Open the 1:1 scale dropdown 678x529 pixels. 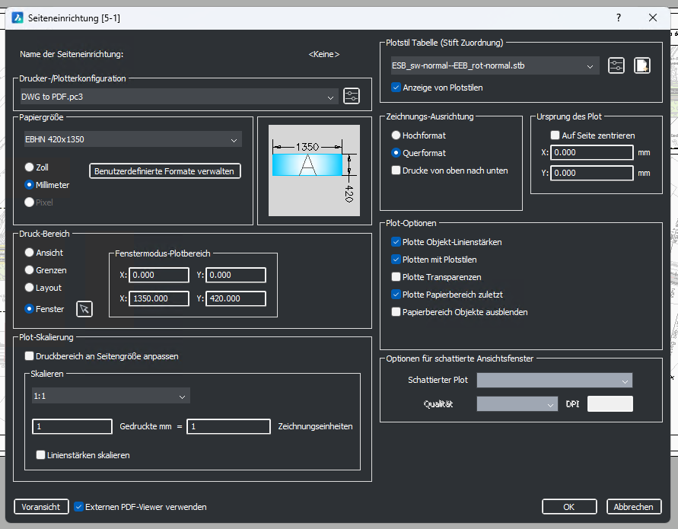click(111, 396)
